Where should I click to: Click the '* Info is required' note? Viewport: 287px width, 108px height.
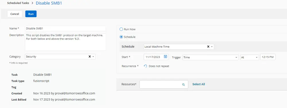click(x=18, y=63)
